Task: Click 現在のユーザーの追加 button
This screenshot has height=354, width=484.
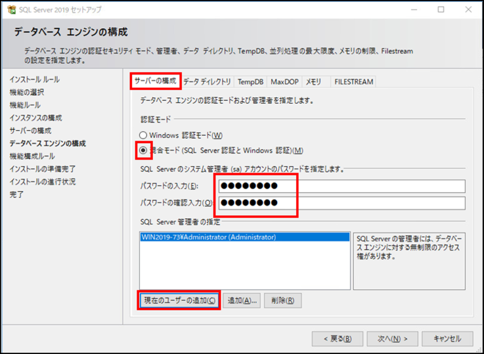Action: pos(179,301)
